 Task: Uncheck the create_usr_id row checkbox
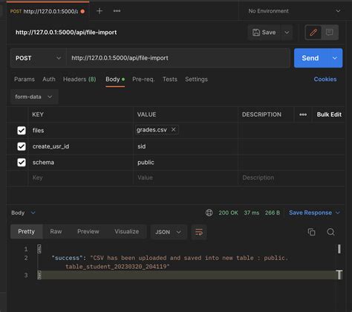[22, 146]
